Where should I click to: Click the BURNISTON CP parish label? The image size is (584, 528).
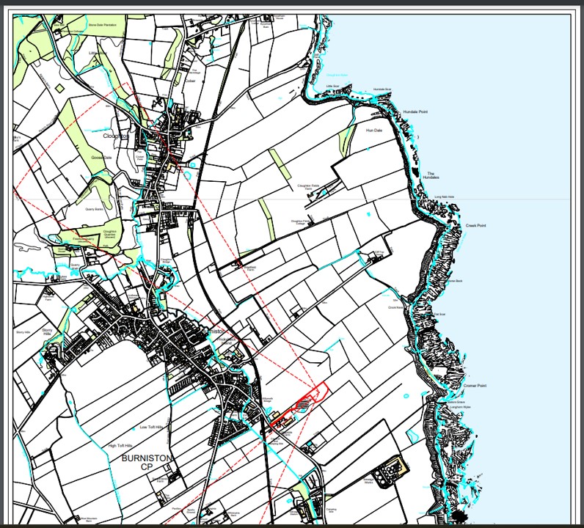tap(147, 462)
